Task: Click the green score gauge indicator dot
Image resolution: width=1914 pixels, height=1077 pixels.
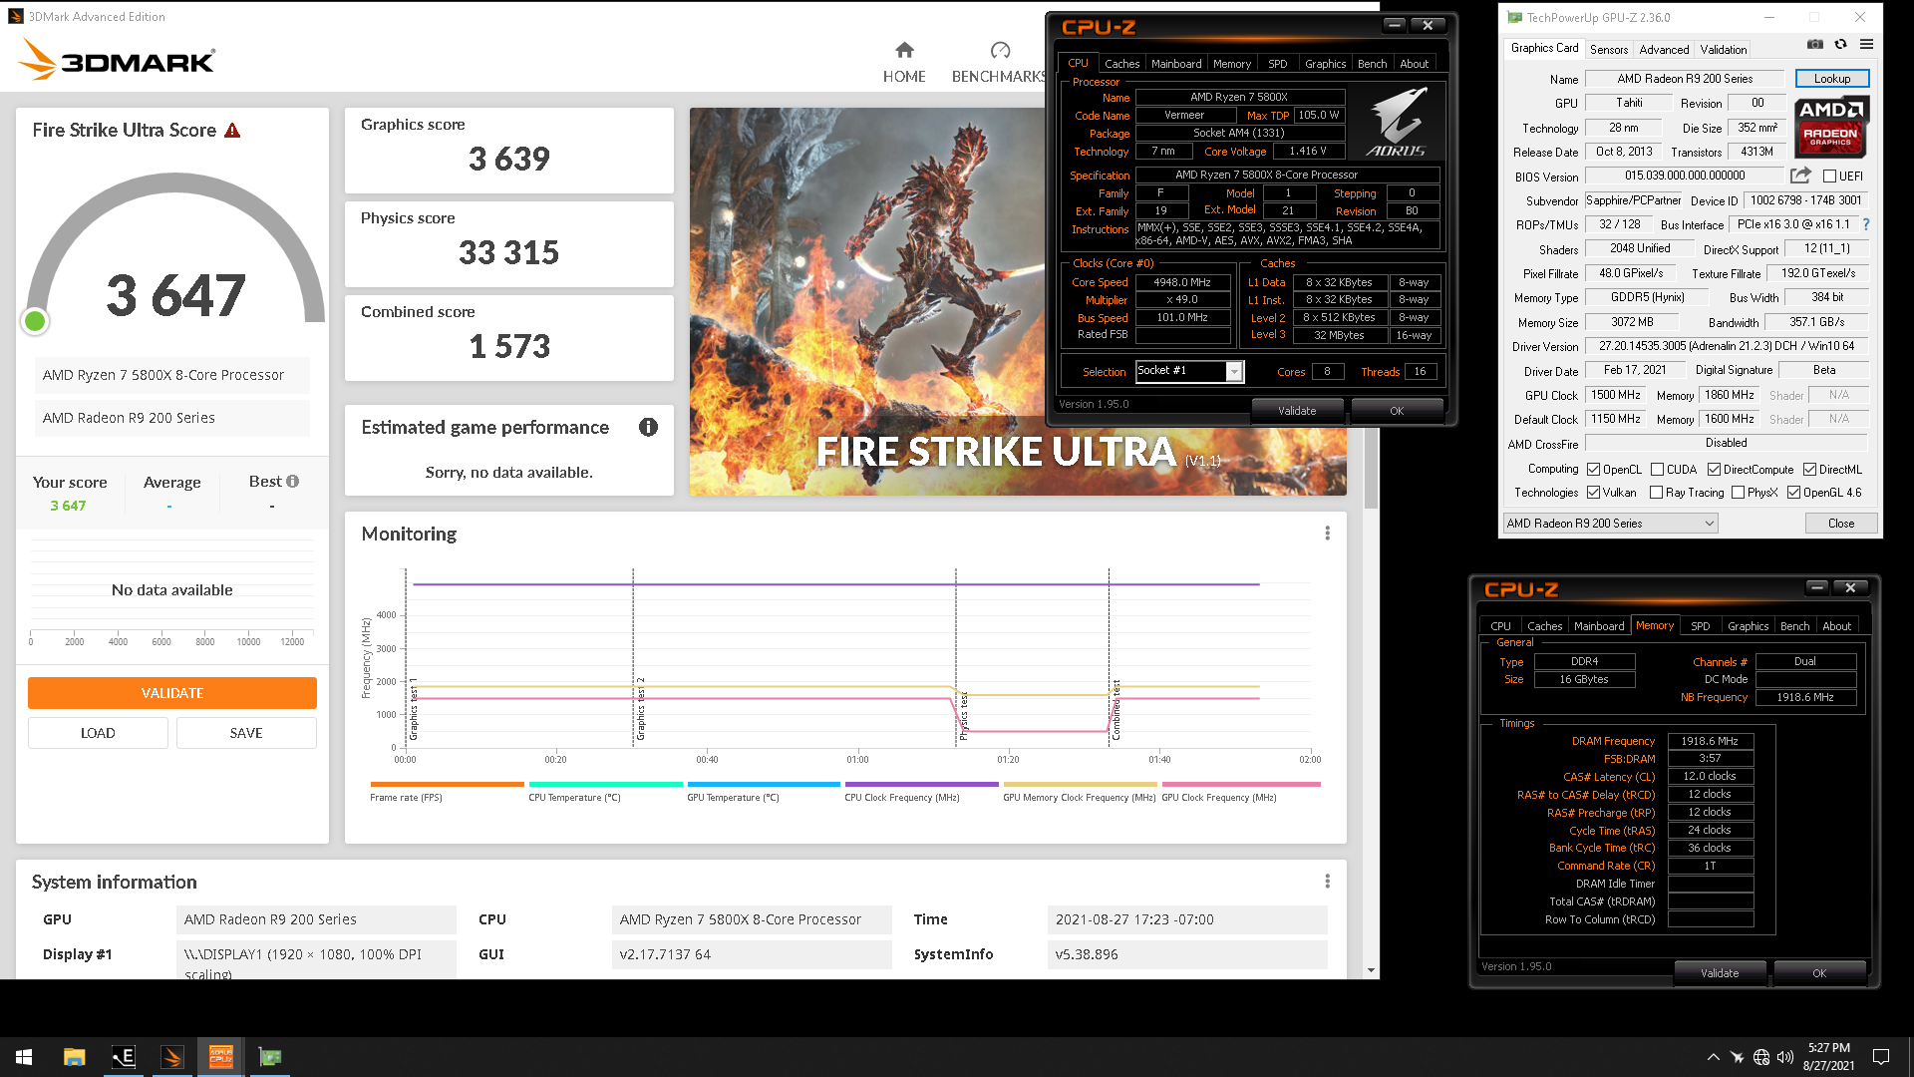Action: coord(35,321)
